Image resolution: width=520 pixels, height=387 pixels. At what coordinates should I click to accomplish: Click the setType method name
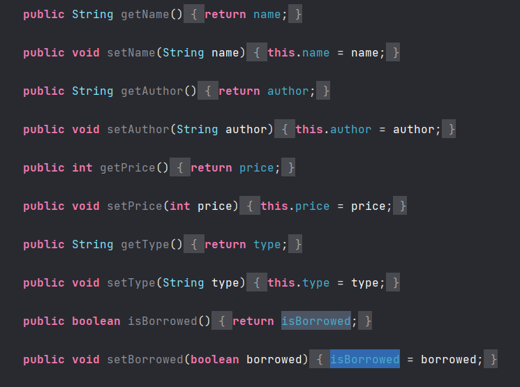pyautogui.click(x=131, y=282)
